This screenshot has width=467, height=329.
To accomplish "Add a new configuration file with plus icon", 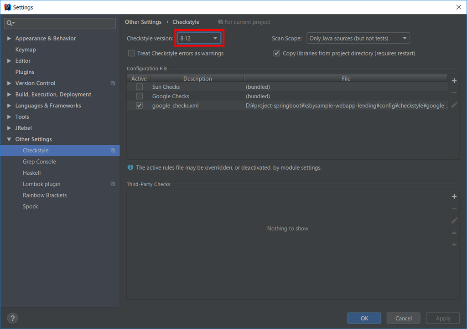I will pos(454,81).
